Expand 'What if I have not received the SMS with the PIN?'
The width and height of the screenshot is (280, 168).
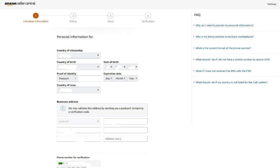click(223, 71)
